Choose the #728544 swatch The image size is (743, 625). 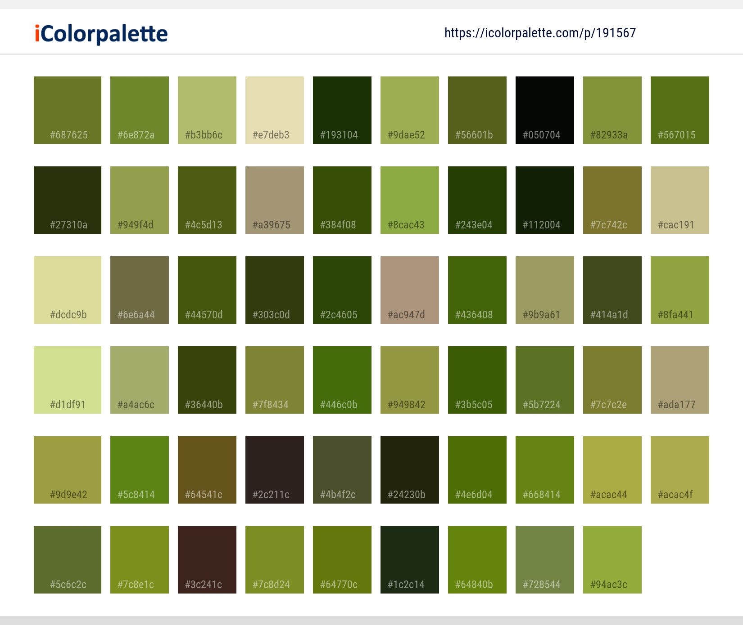(545, 560)
